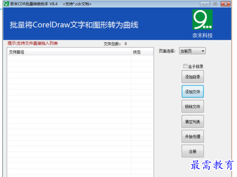Open the 页面选择 dropdown showing 当前页
237x177 pixels.
(x=192, y=51)
